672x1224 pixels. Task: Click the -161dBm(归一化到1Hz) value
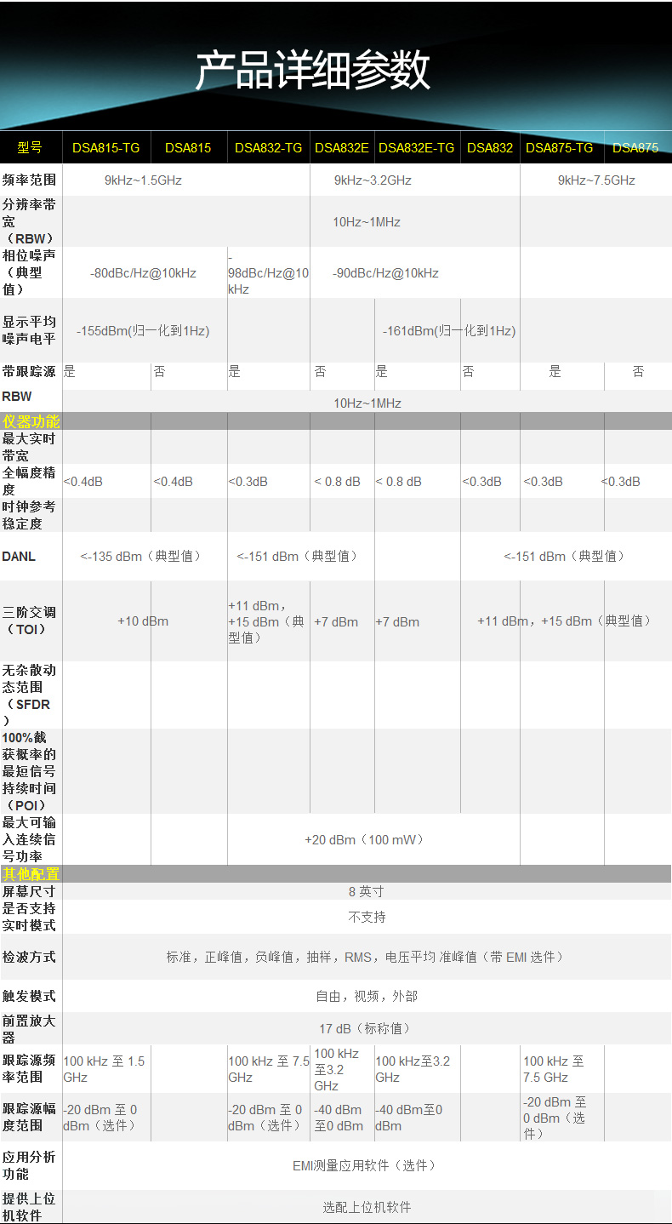tap(449, 330)
